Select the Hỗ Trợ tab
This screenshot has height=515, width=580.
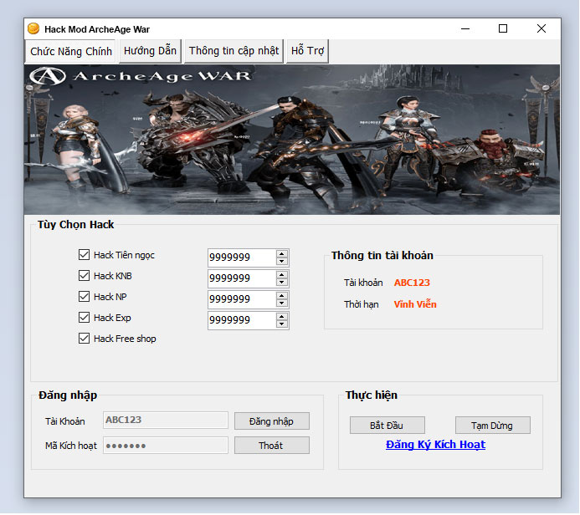click(x=307, y=51)
